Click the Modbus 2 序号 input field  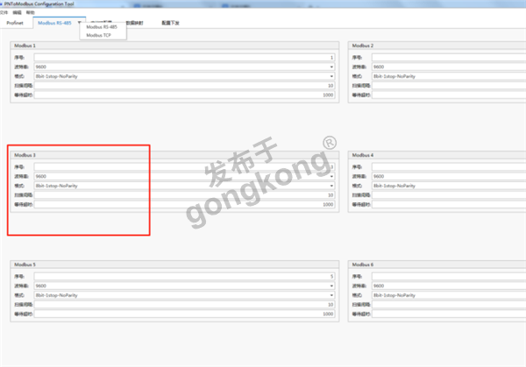(449, 57)
